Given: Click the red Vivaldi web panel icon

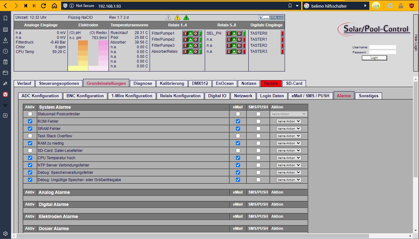Looking at the screenshot, I should (x=5, y=94).
